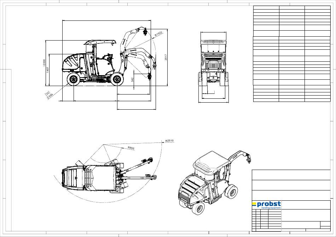Viewport: 336px width, 237px height.
Task: Click the probst logo in title block
Action: tap(266, 205)
